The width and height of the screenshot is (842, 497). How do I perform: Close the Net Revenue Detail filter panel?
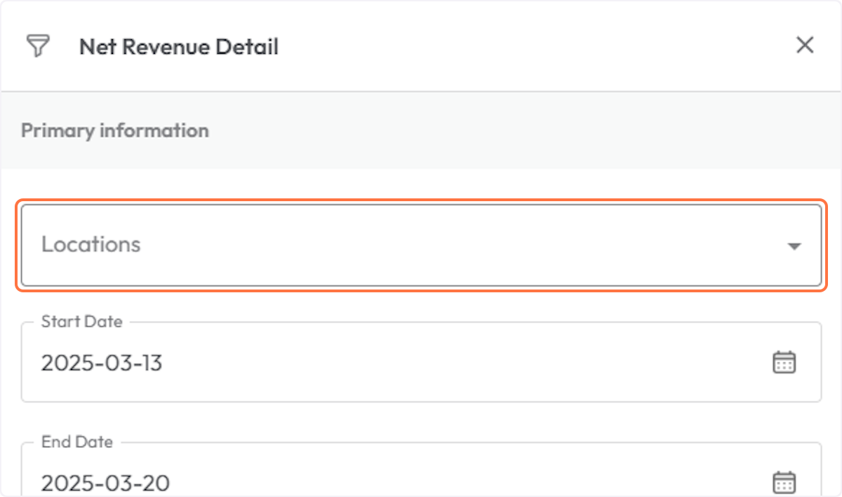point(804,45)
